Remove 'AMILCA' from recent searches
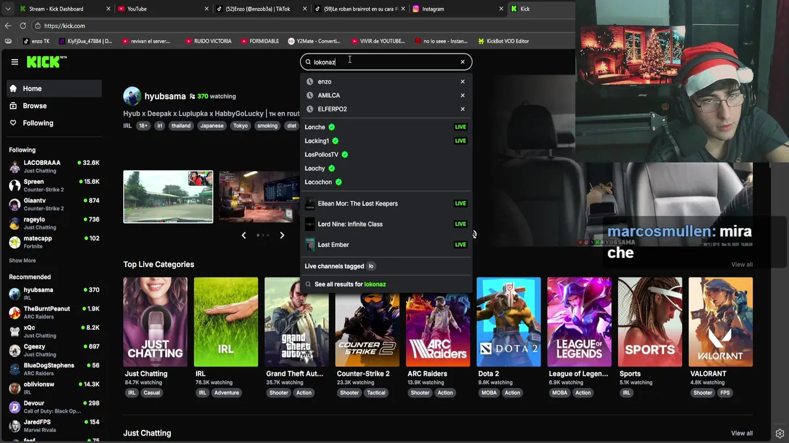The width and height of the screenshot is (789, 443). coord(462,95)
